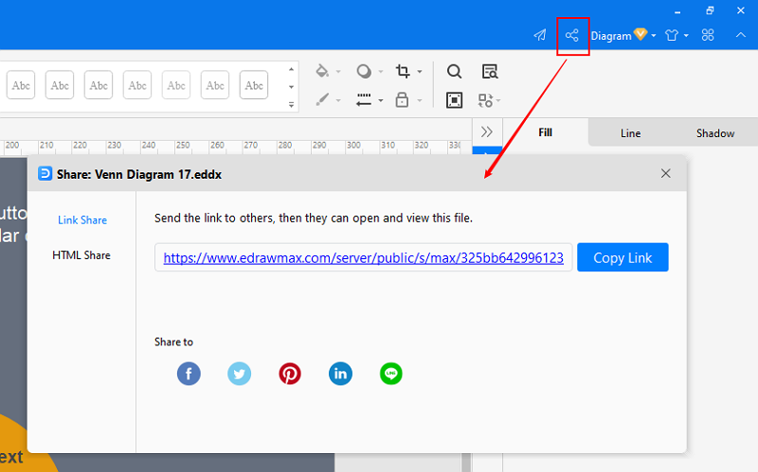This screenshot has width=758, height=472.
Task: Expand the Fill bucket dropdown arrow
Action: point(338,72)
